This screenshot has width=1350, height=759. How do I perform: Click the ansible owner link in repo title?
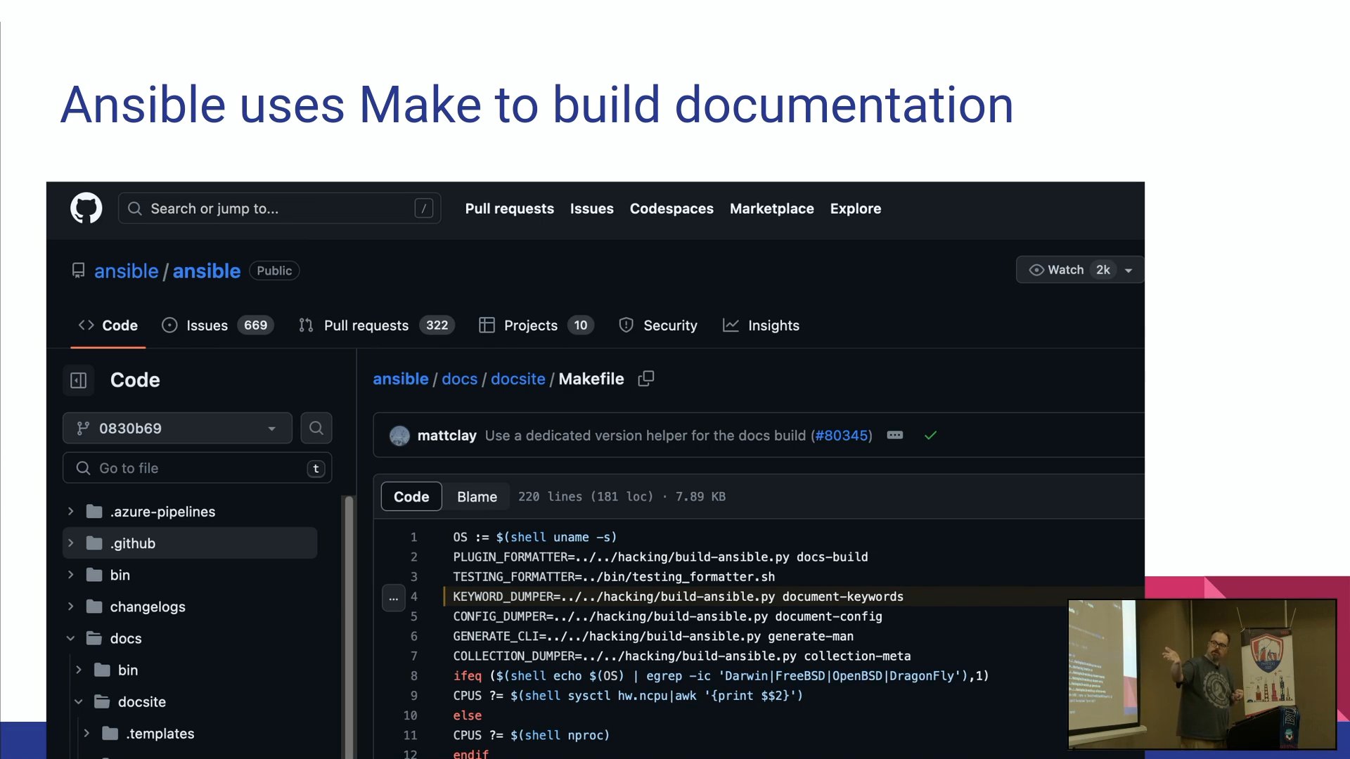[x=126, y=271]
